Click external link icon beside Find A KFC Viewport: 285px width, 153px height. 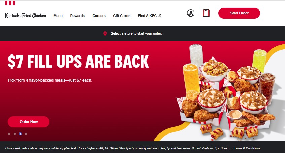point(159,16)
